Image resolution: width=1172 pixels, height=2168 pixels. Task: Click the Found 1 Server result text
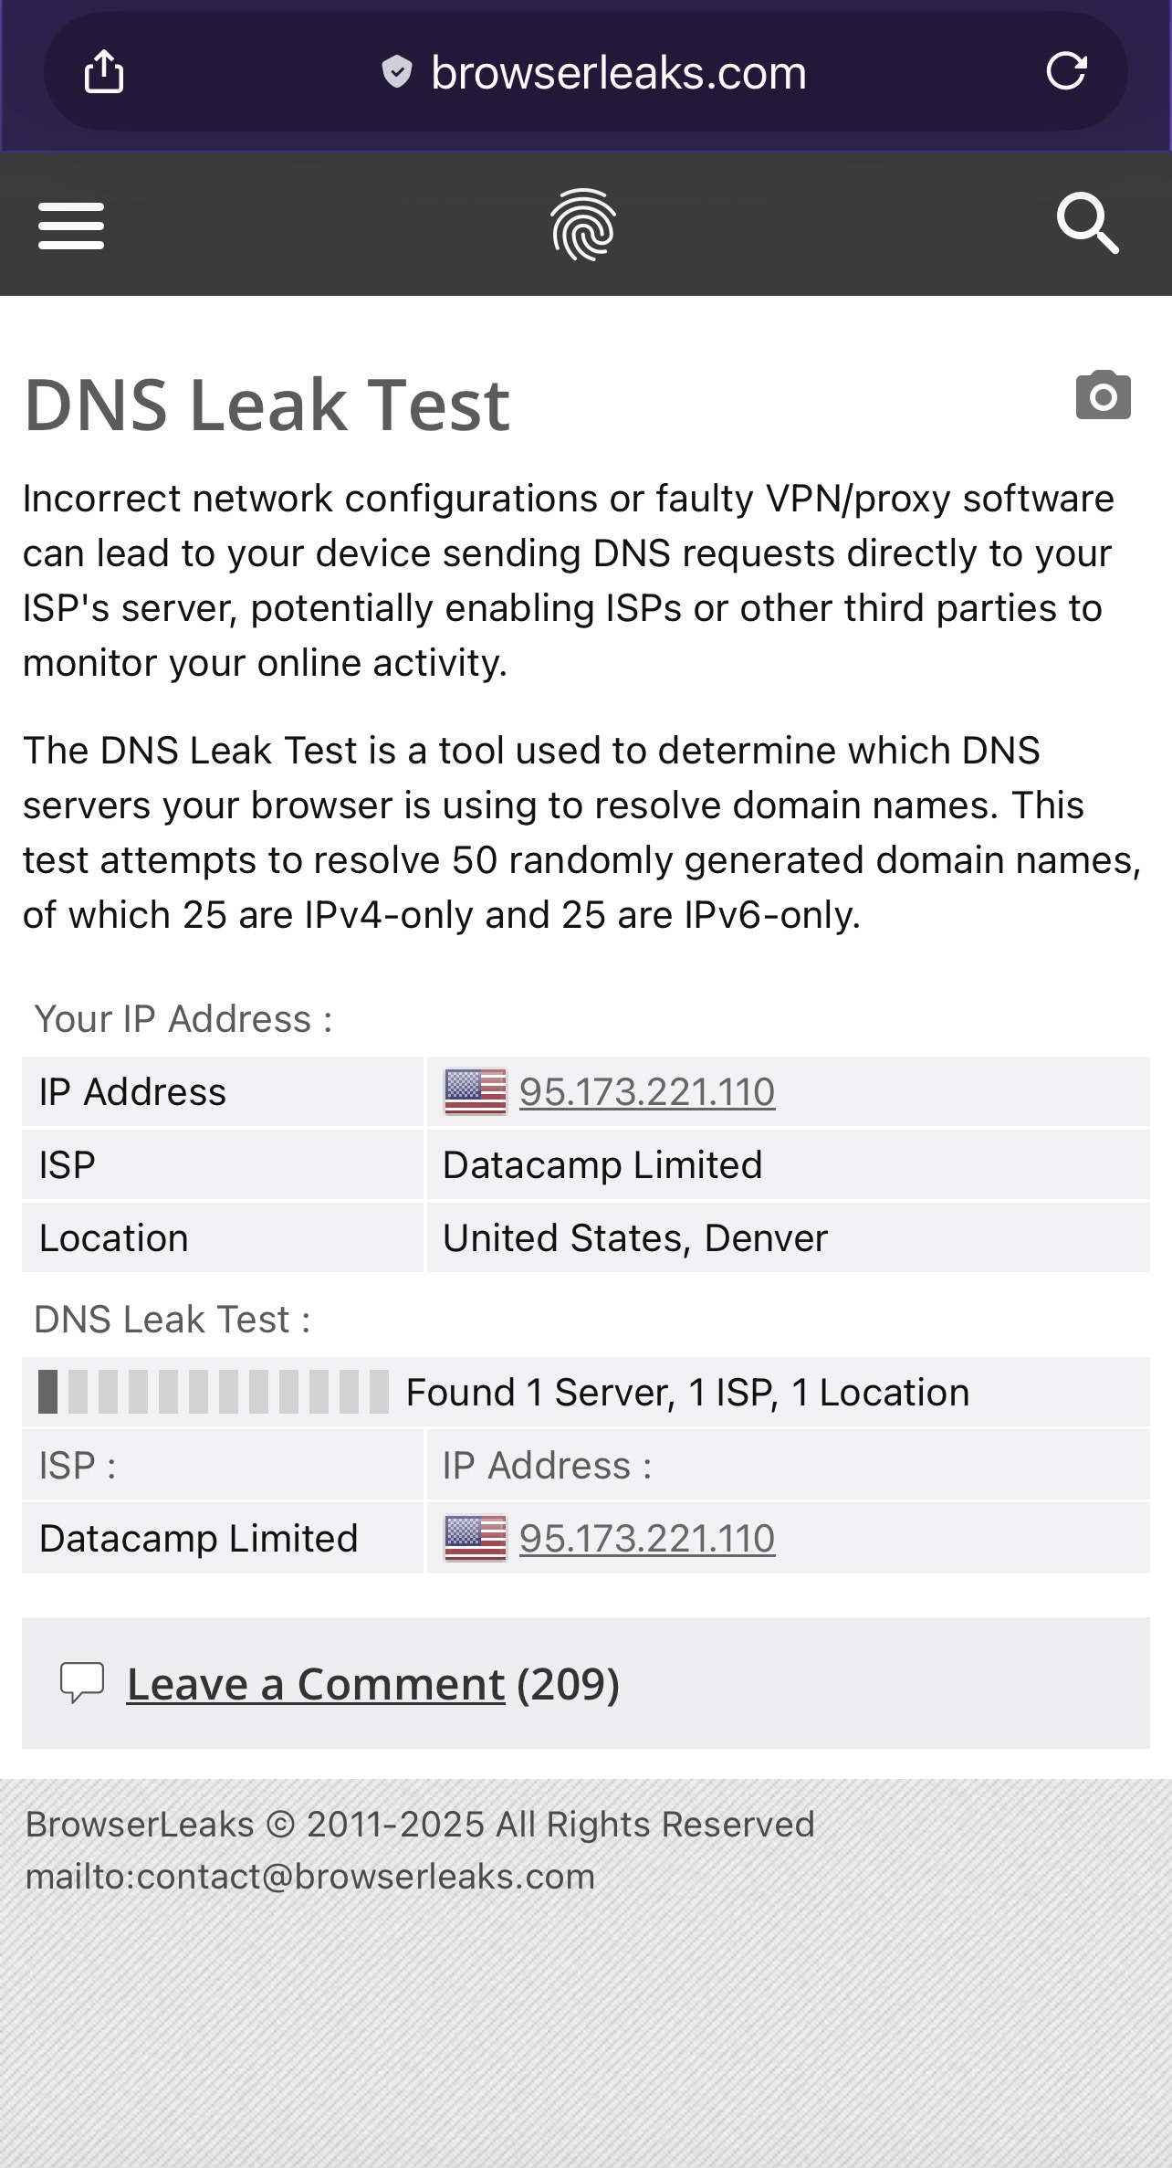[x=686, y=1393]
